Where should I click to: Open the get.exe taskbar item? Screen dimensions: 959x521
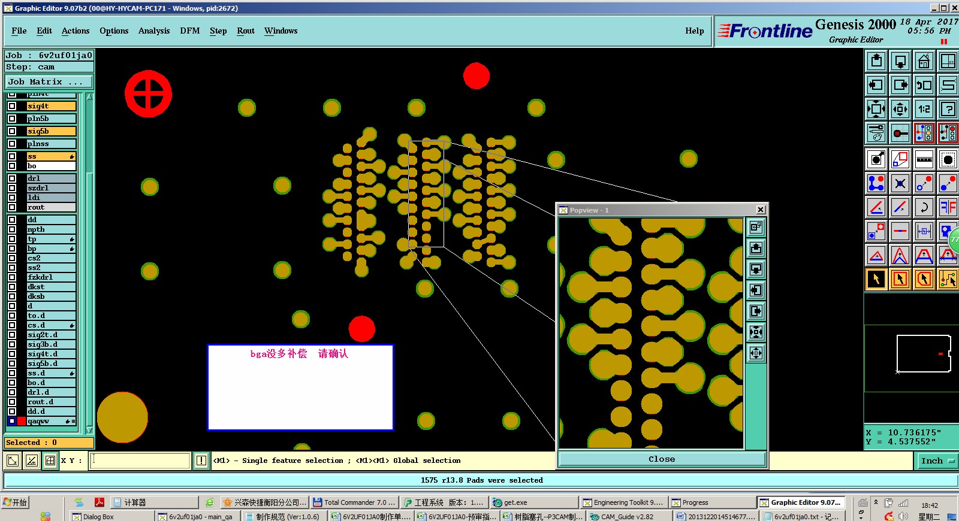click(533, 502)
